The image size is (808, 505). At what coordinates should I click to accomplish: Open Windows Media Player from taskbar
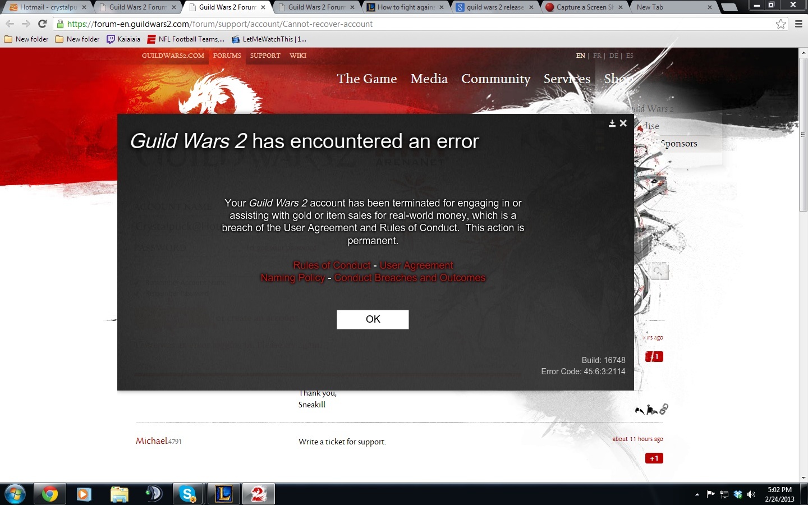84,494
